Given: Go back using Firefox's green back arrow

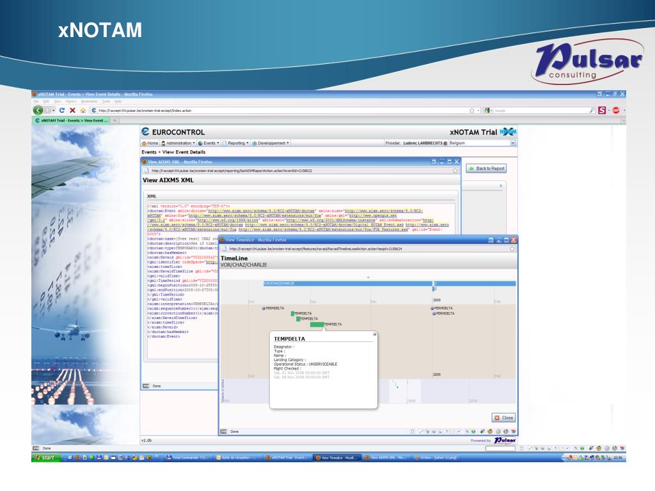Looking at the screenshot, I should coord(38,110).
